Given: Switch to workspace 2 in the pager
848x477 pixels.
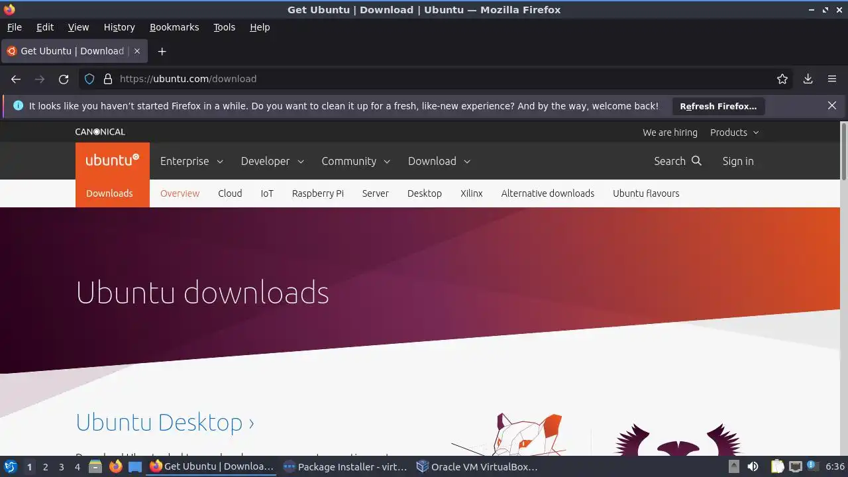Looking at the screenshot, I should [x=45, y=466].
